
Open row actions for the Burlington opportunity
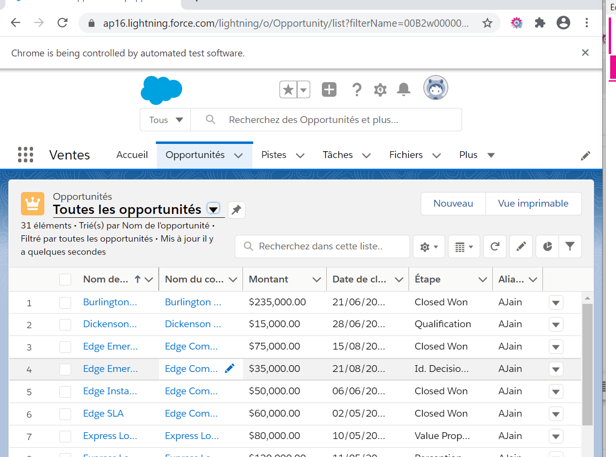[x=556, y=303]
